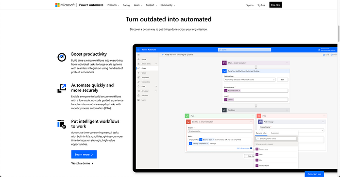Click the intelligent workflows icon
This screenshot has width=340, height=177.
62,124
